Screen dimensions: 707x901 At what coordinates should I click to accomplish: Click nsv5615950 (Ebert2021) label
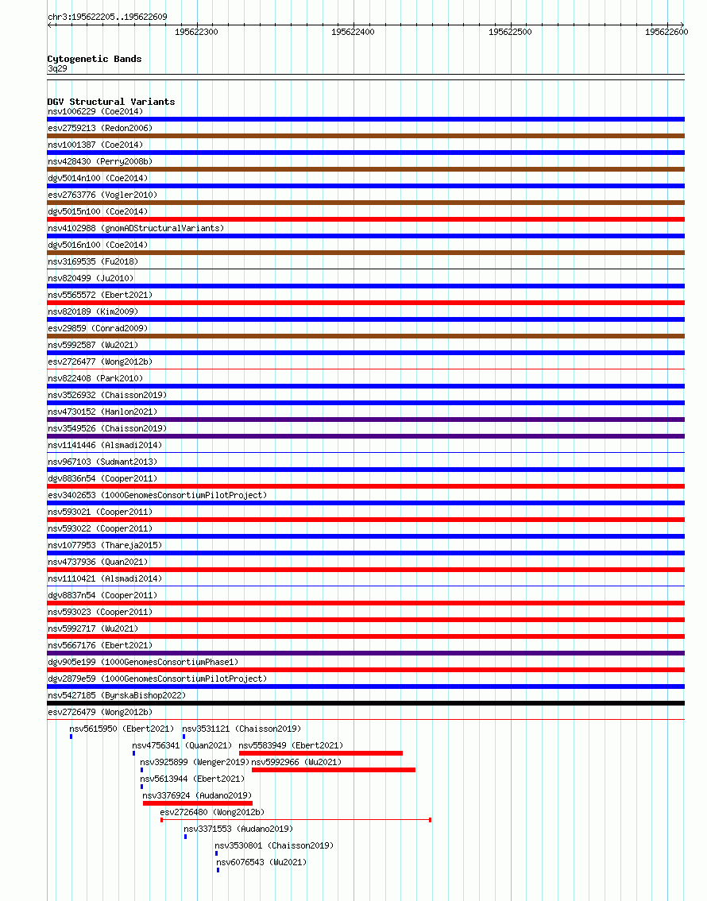coord(122,728)
